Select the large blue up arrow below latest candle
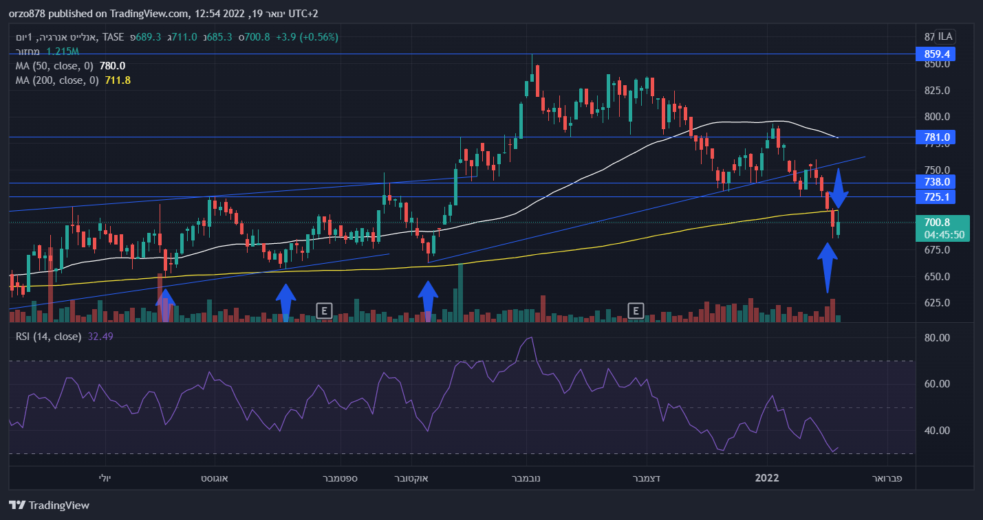 click(828, 267)
